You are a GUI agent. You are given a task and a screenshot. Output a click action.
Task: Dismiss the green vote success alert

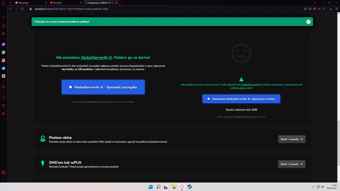[x=308, y=22]
